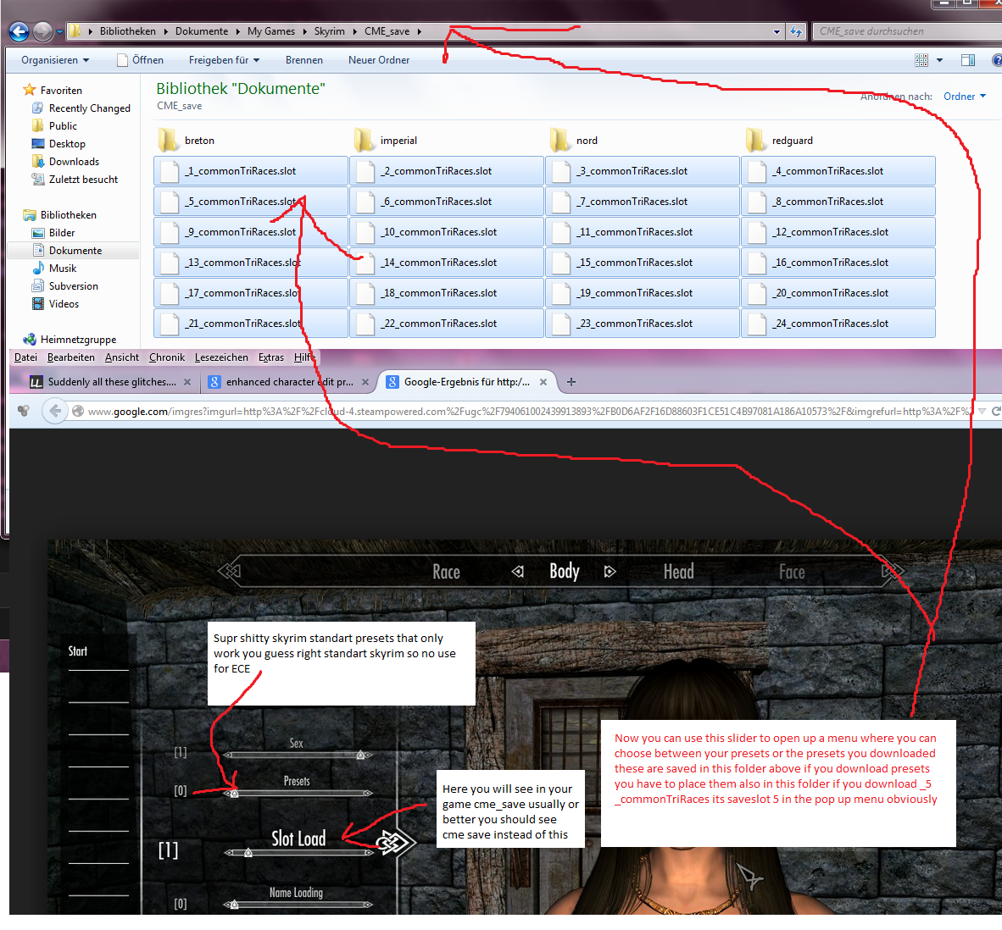Select file _24_commonTriRaces.slot
The height and width of the screenshot is (930, 1002).
[838, 324]
